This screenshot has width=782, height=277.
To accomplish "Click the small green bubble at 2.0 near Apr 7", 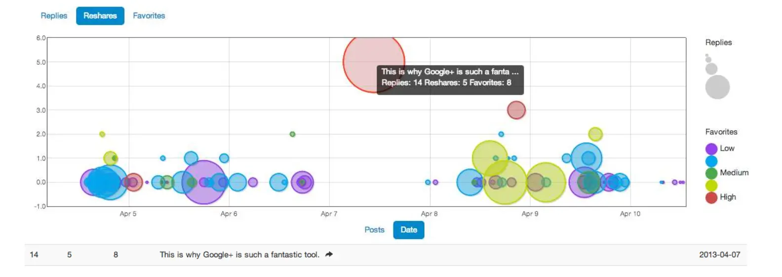I will coord(292,134).
